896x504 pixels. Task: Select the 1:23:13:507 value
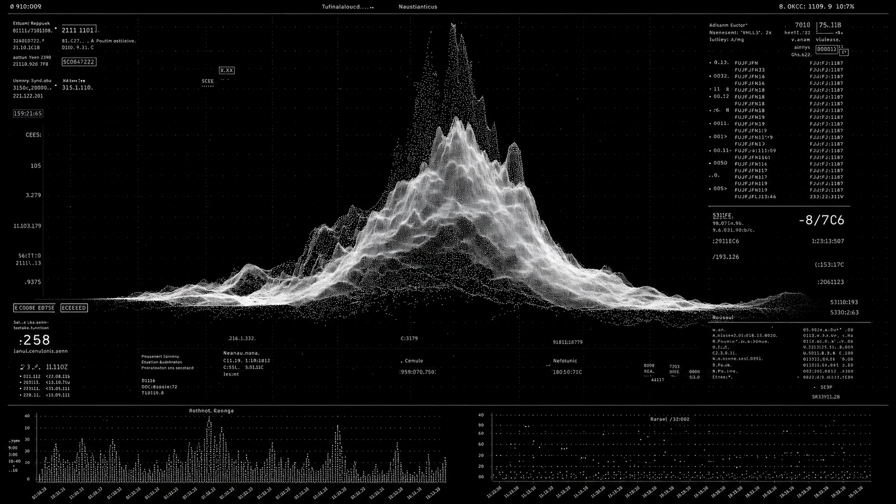pos(828,242)
